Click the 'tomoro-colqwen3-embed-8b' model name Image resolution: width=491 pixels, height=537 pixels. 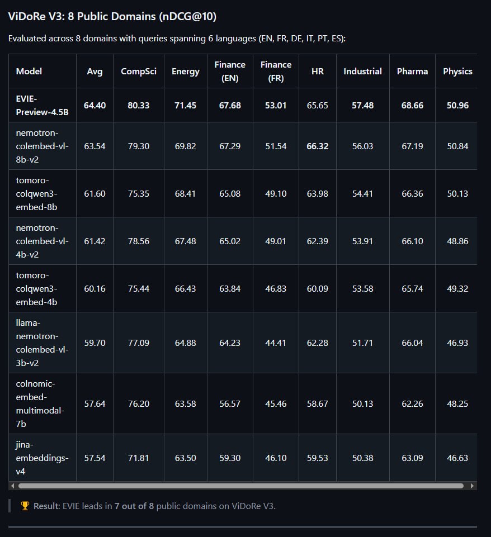coord(37,193)
